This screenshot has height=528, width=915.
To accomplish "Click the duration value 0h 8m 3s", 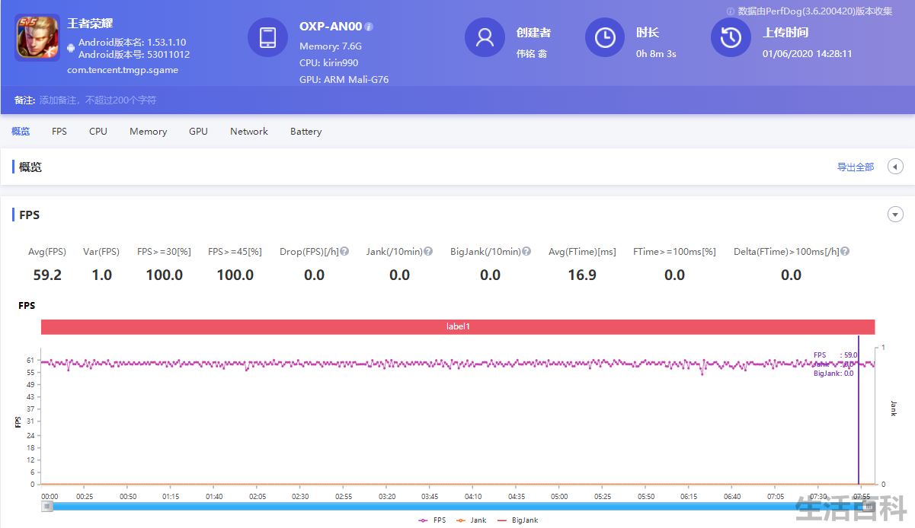I will tap(656, 54).
